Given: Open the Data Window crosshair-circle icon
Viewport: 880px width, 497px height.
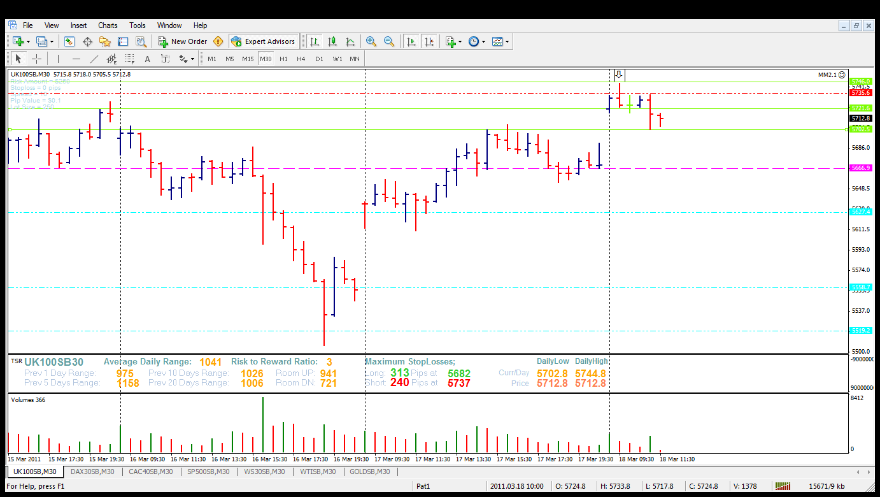Looking at the screenshot, I should (x=87, y=41).
